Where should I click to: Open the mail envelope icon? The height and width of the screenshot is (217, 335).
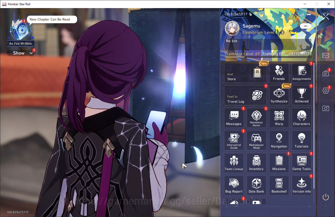[x=326, y=55]
